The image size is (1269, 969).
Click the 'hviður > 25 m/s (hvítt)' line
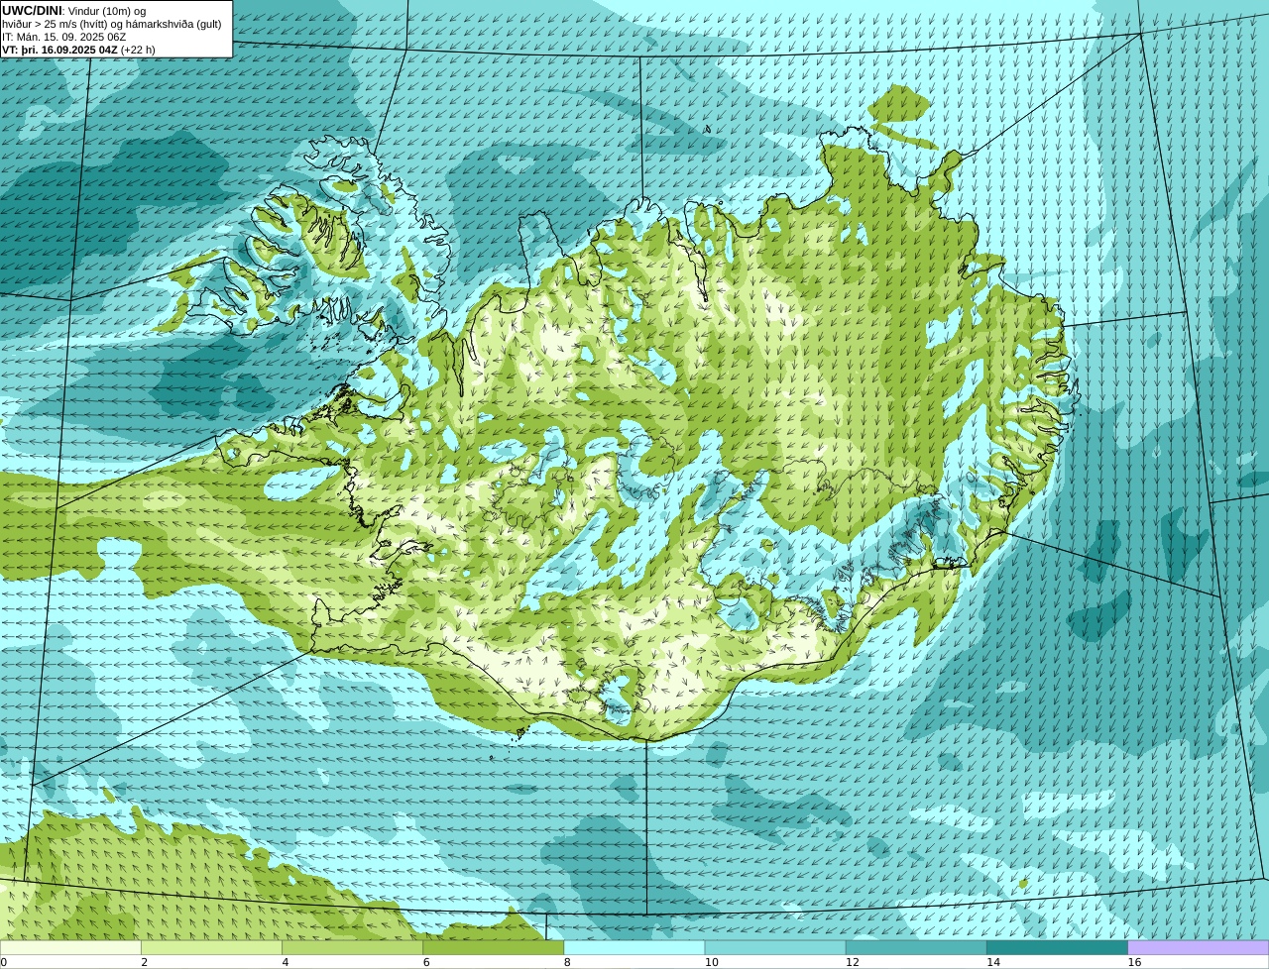[x=112, y=23]
